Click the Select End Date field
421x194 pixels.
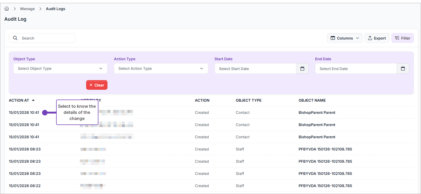356,69
